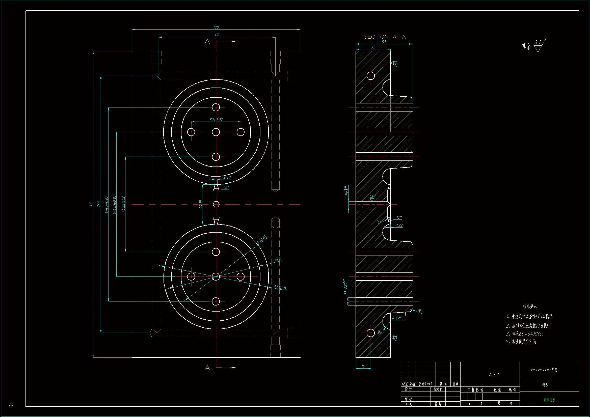Click the ø90 diameter dimension text
The image size is (590, 417).
pos(277,260)
